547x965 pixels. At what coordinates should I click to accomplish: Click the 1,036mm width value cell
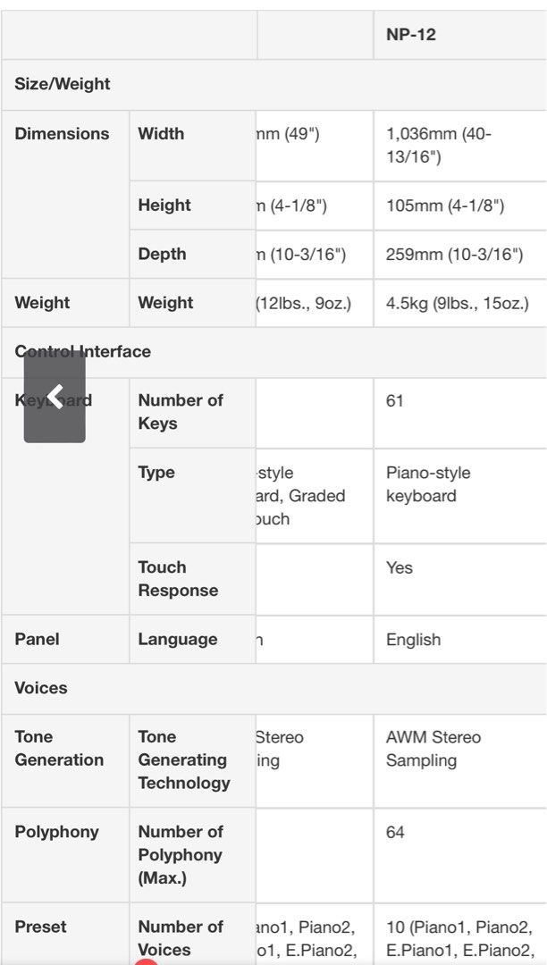tap(459, 146)
